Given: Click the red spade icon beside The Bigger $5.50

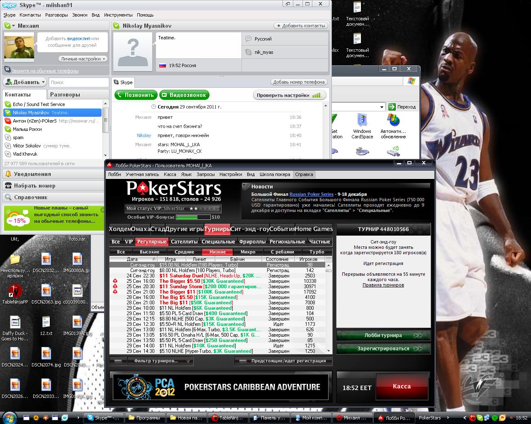Looking at the screenshot, I should 115,281.
